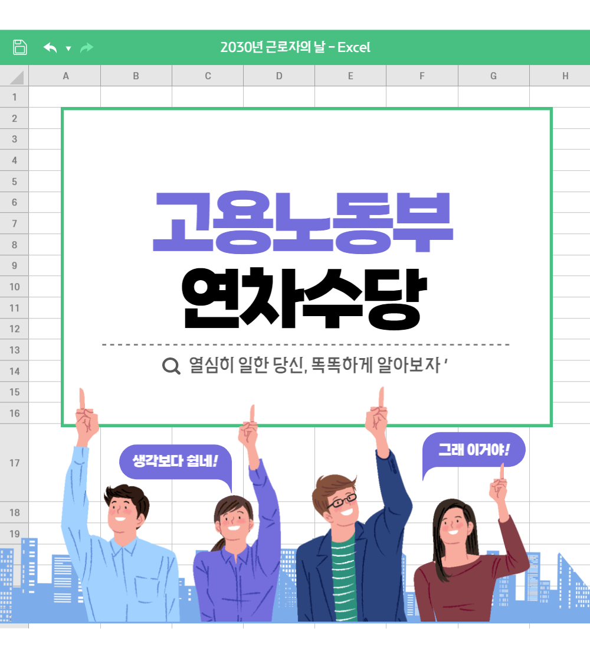Select row 10 header

pyautogui.click(x=15, y=287)
